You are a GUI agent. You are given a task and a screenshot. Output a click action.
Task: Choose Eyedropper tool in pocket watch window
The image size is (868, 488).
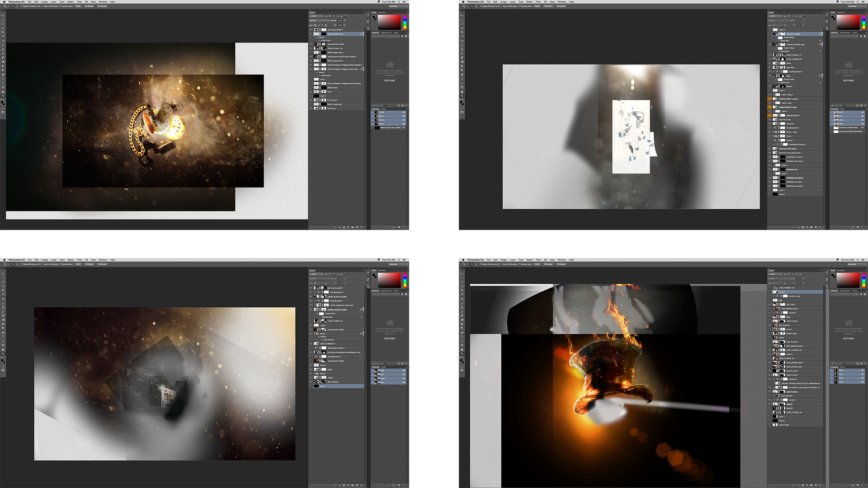[x=3, y=36]
